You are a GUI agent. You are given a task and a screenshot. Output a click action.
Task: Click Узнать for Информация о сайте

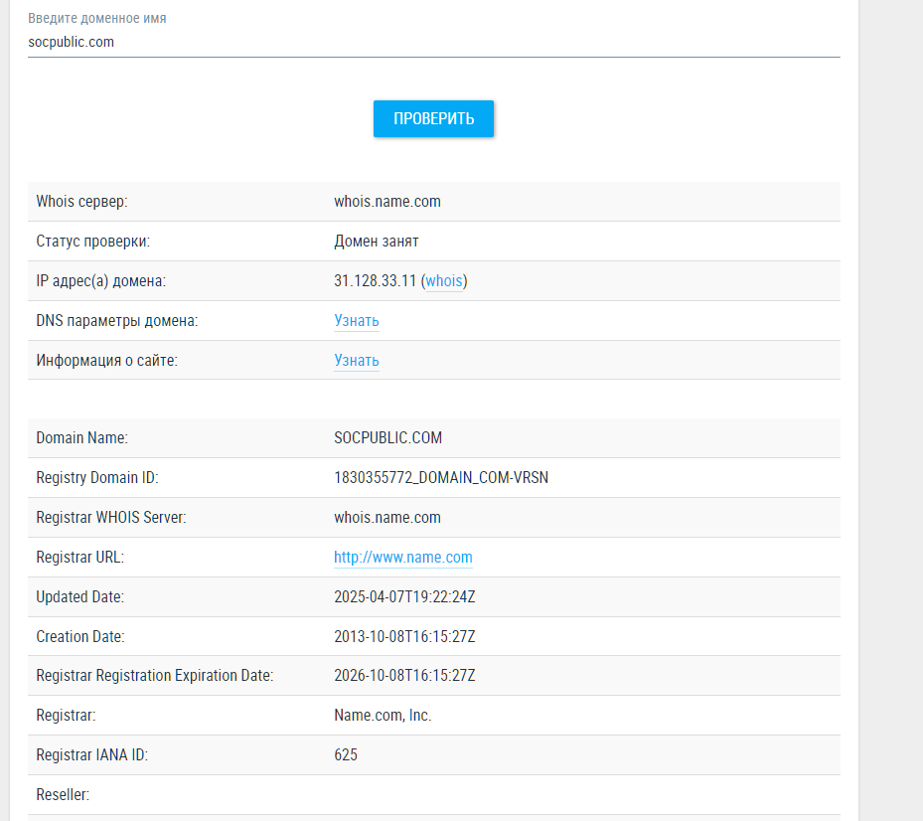[356, 361]
